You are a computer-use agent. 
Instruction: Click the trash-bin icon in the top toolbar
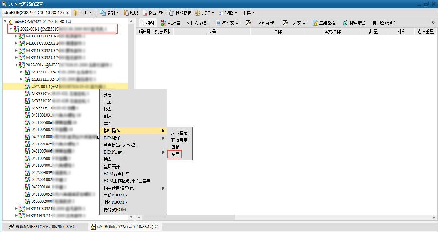(172, 12)
